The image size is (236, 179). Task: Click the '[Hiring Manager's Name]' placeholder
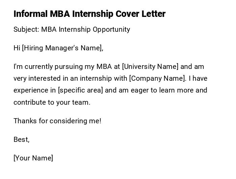pos(62,48)
